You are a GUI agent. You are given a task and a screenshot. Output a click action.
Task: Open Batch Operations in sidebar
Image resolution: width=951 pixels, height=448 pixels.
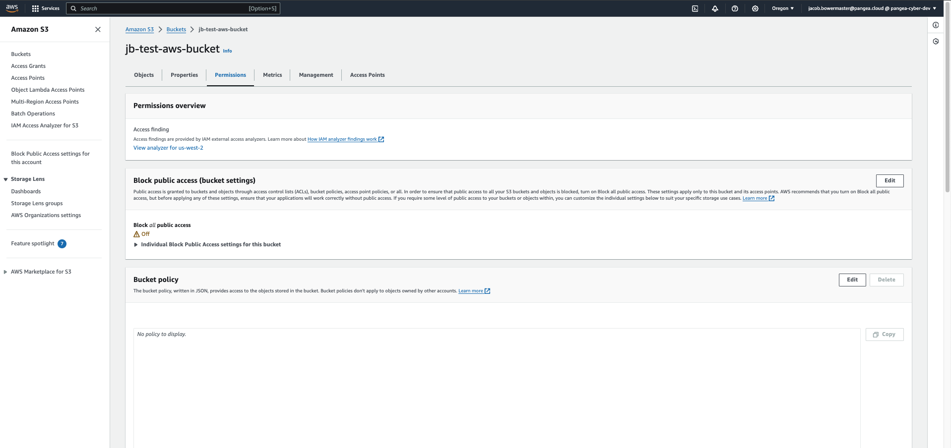tap(33, 114)
